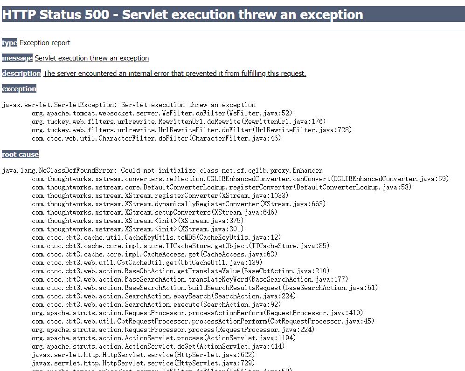Click the CbtRequestProcessor.java:45 stack line
The image size is (465, 371).
coord(203,321)
